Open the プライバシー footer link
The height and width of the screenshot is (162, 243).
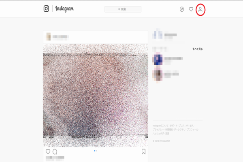158,130
